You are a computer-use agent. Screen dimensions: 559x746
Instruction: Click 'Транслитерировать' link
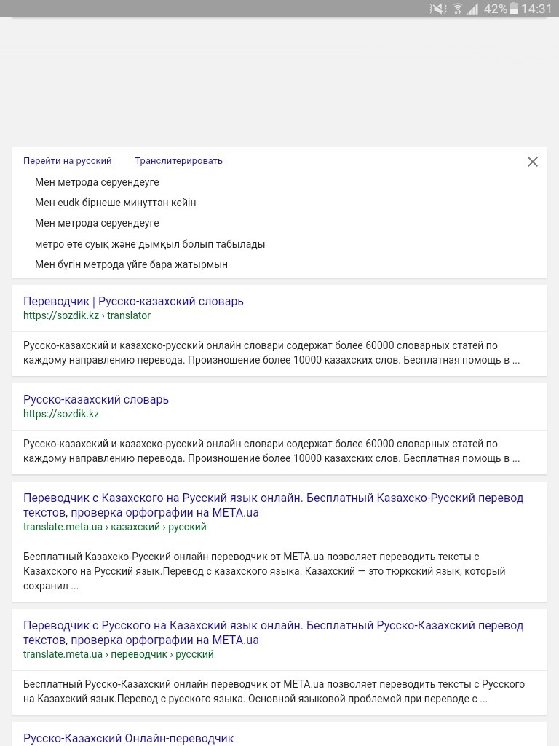(179, 161)
